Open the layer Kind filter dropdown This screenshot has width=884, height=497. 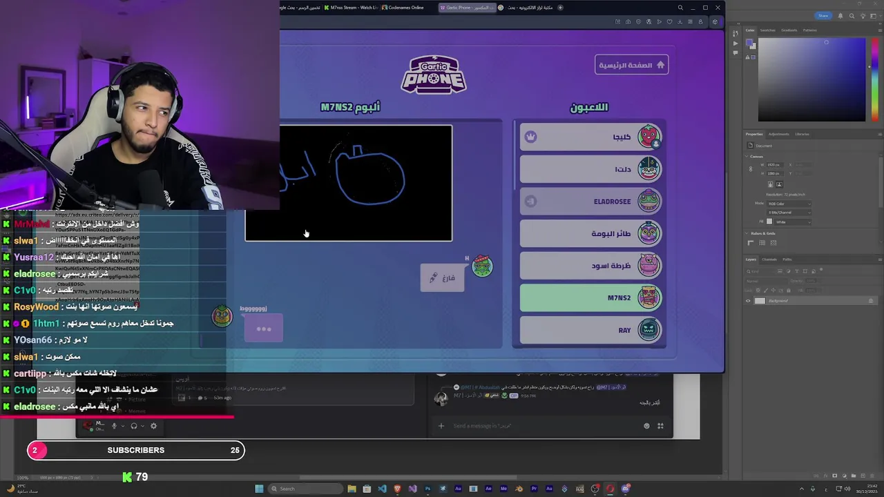tap(760, 271)
